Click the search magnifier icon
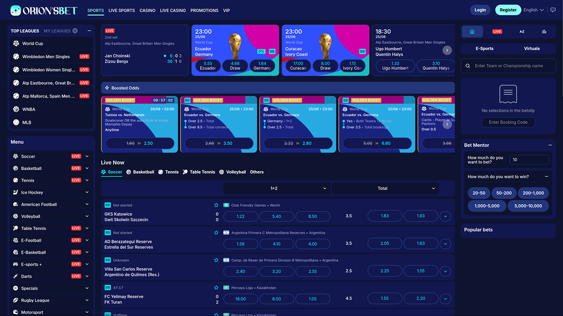The image size is (563, 316). pos(467,66)
